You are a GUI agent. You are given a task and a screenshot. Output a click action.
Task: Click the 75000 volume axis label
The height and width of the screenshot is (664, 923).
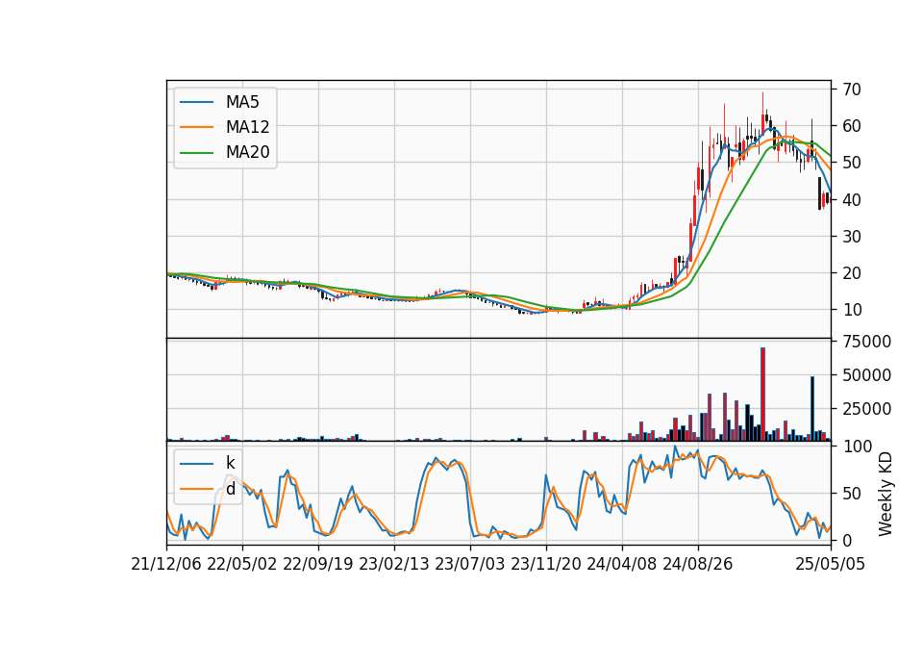click(866, 342)
